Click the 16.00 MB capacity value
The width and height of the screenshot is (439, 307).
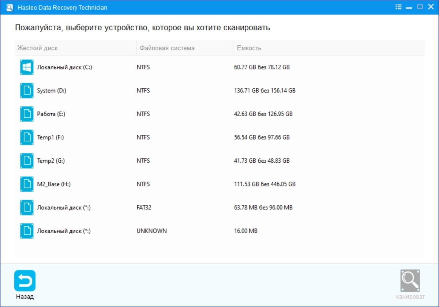pyautogui.click(x=246, y=231)
